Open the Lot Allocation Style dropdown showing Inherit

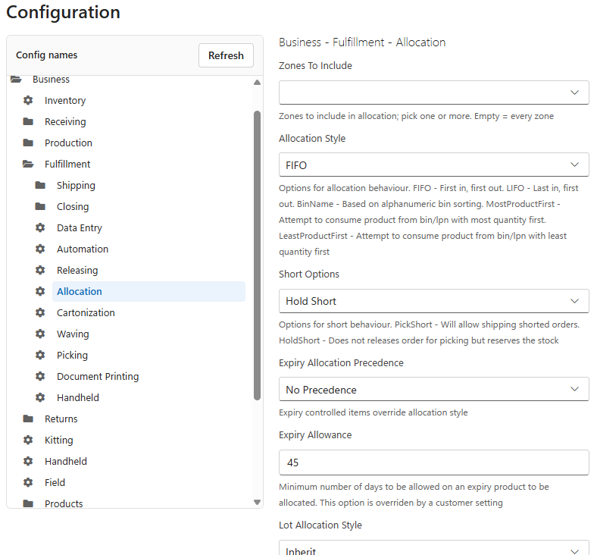(x=433, y=547)
